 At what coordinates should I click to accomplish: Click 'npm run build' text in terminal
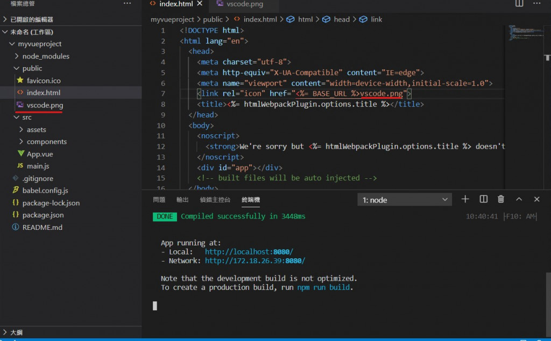click(323, 287)
